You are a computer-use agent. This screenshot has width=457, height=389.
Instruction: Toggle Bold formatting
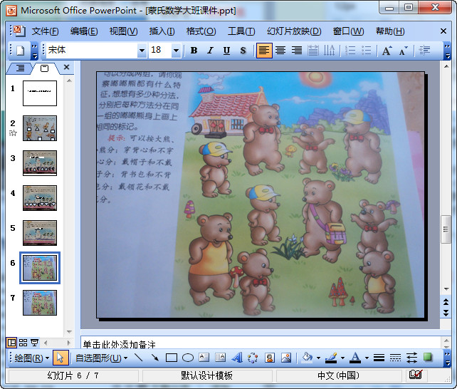[194, 51]
